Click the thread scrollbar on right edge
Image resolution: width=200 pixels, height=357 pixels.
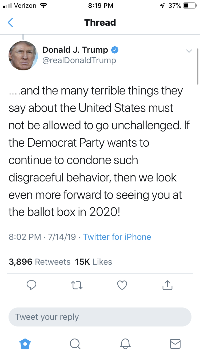point(198,66)
